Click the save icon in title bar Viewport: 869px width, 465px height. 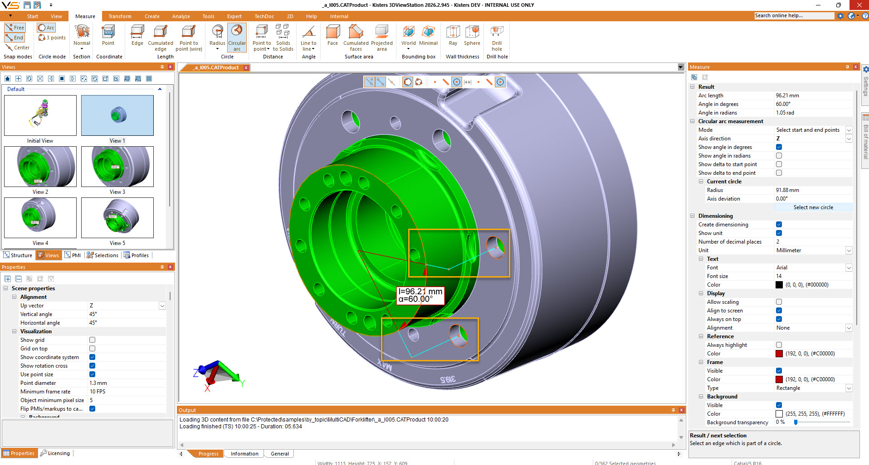click(x=27, y=5)
